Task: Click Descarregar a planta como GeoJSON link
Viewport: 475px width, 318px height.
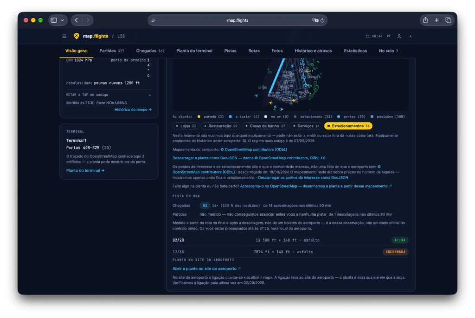Action: 249,158
